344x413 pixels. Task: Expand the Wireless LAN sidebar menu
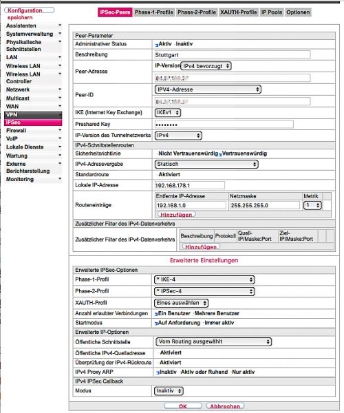33,66
